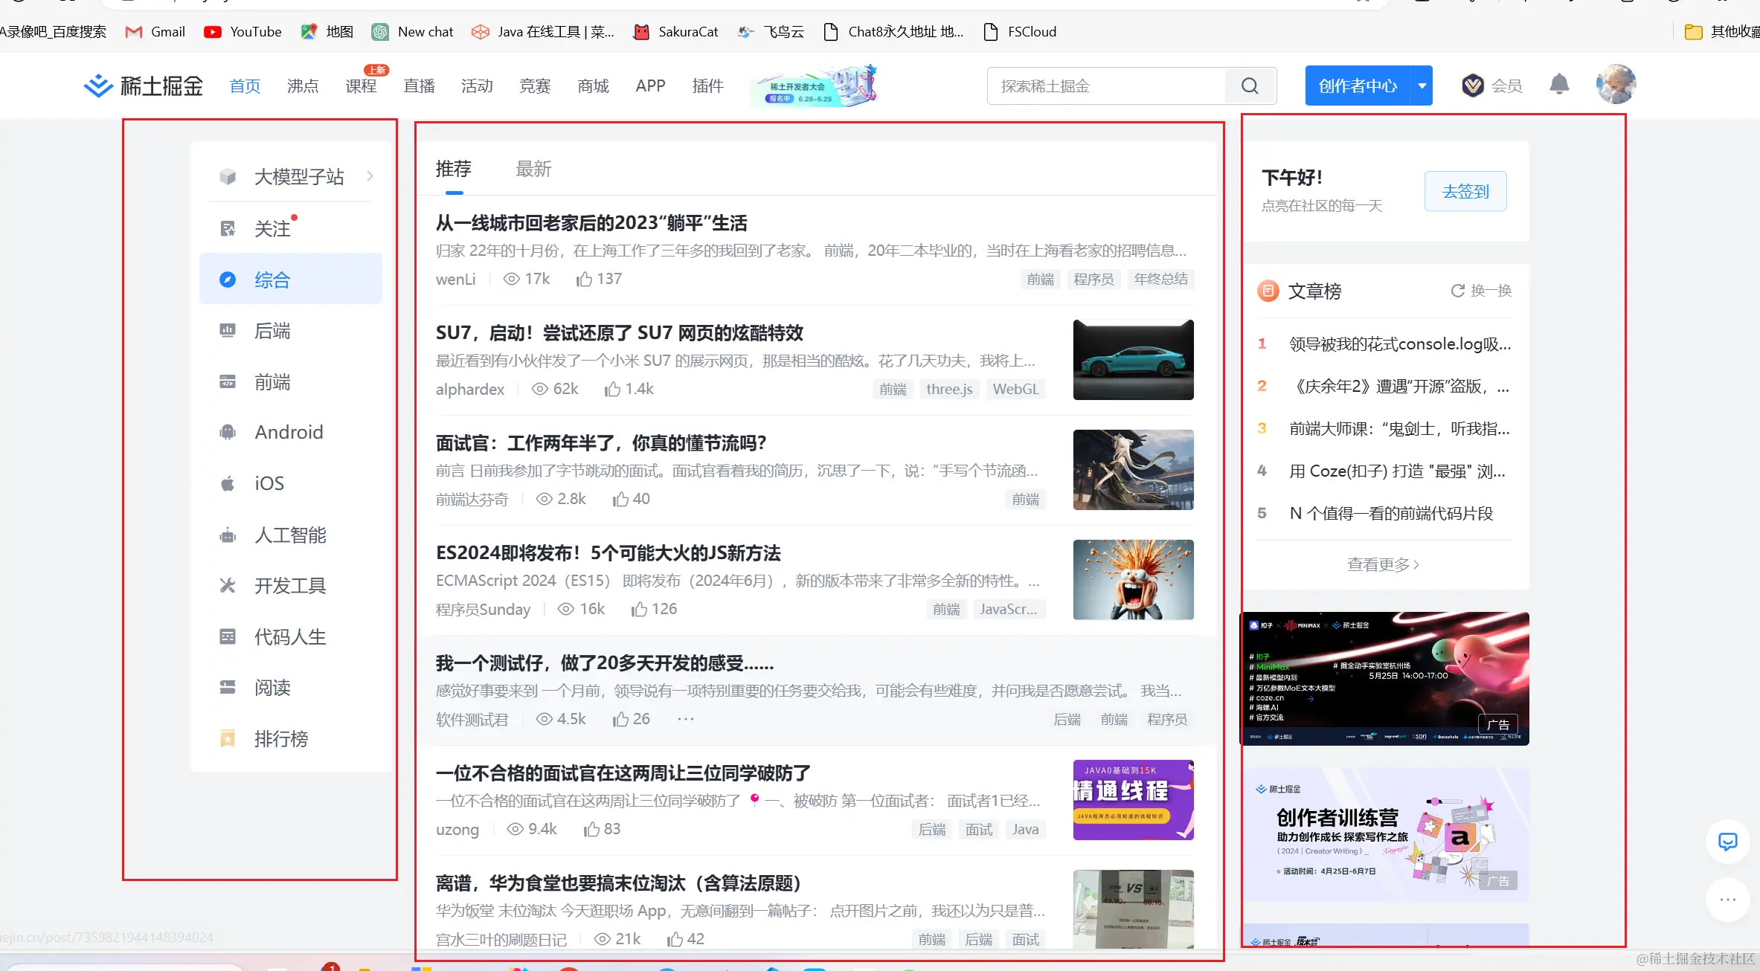This screenshot has width=1760, height=971.
Task: Select 前端 category in sidebar
Action: pyautogui.click(x=272, y=382)
